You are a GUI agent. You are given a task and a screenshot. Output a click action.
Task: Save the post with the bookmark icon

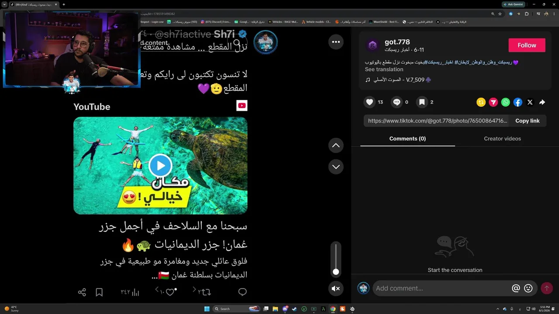[x=422, y=102]
